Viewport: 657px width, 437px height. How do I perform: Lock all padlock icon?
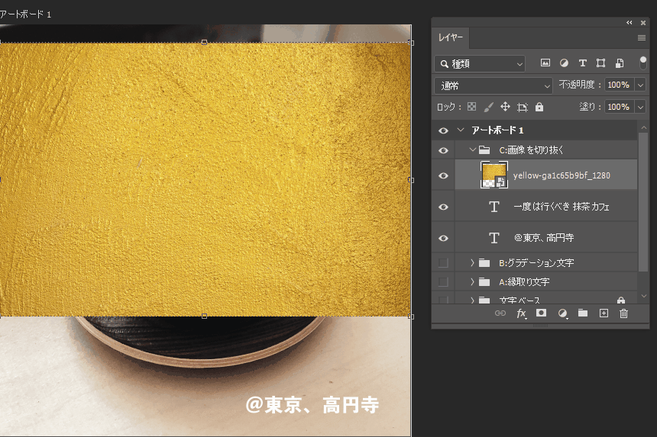(539, 107)
